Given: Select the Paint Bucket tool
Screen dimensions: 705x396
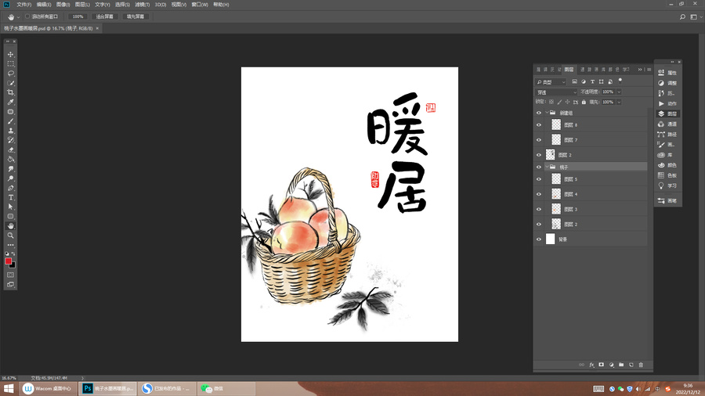Looking at the screenshot, I should [x=10, y=160].
